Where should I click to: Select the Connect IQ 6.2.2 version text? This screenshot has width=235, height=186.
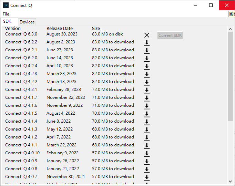(x=21, y=42)
